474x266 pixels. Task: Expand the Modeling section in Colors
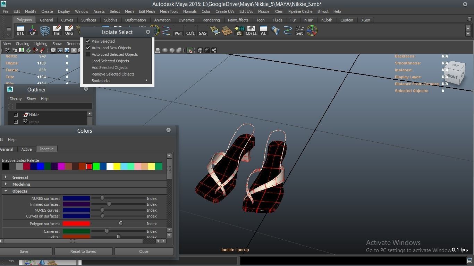pyautogui.click(x=6, y=184)
